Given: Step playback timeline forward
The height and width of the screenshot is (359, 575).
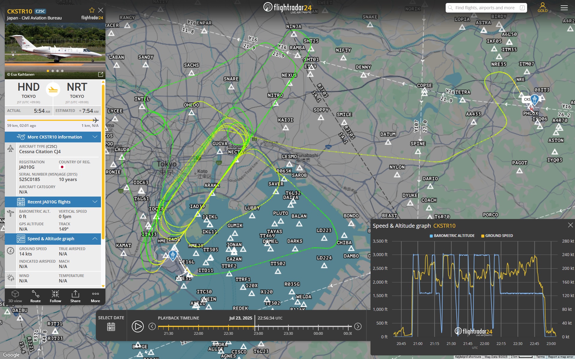Looking at the screenshot, I should pos(358,326).
